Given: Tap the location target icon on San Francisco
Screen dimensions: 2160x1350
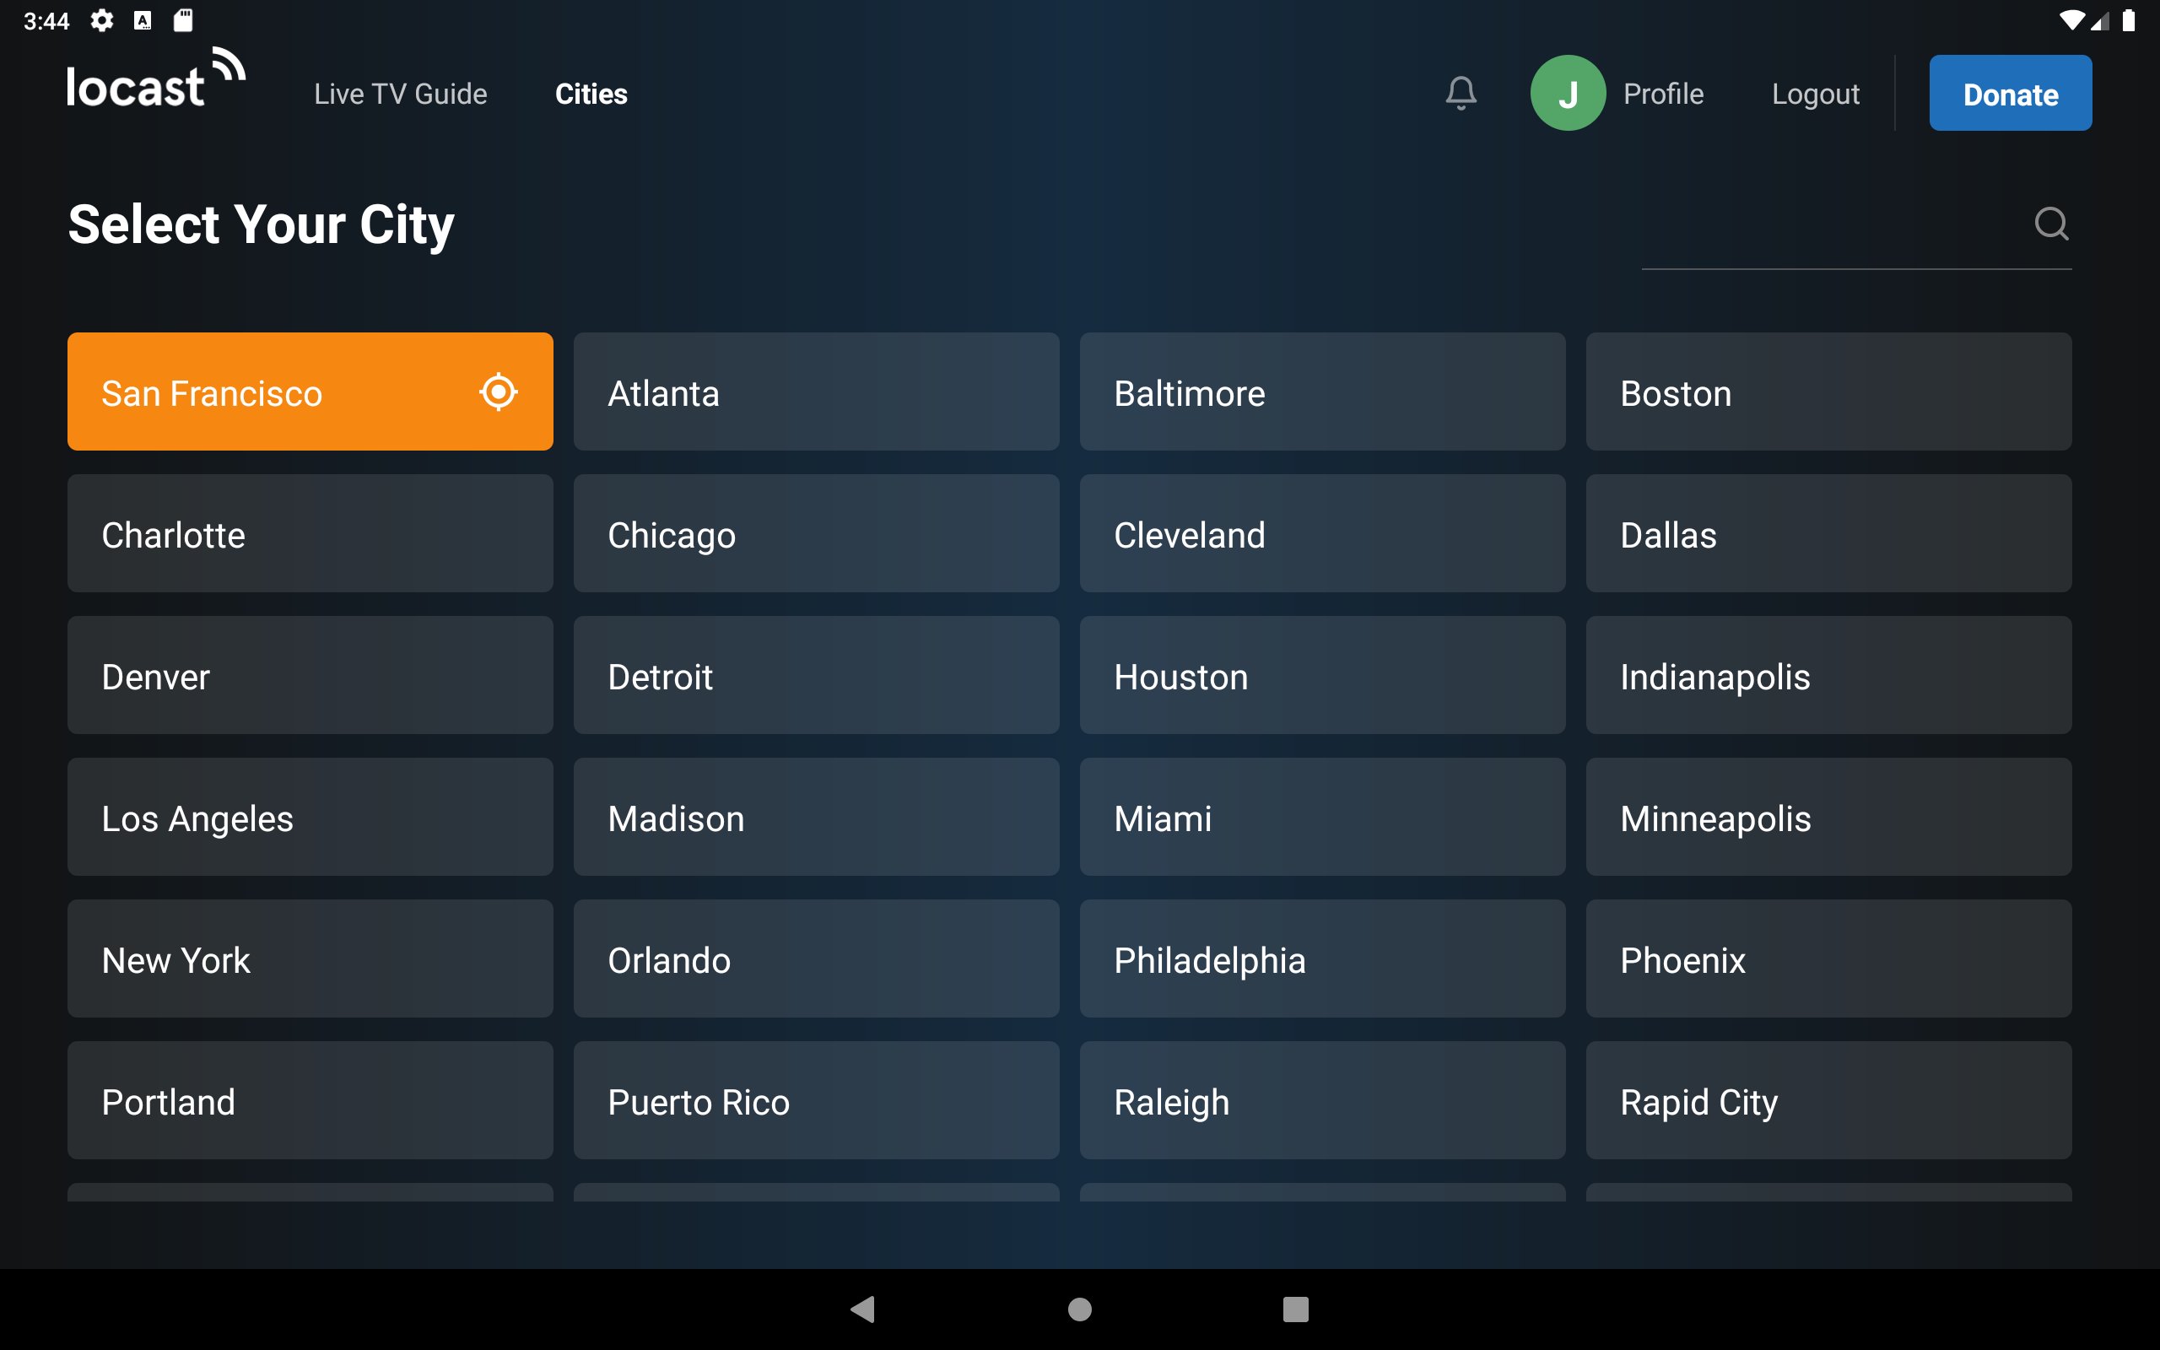Looking at the screenshot, I should tap(498, 392).
